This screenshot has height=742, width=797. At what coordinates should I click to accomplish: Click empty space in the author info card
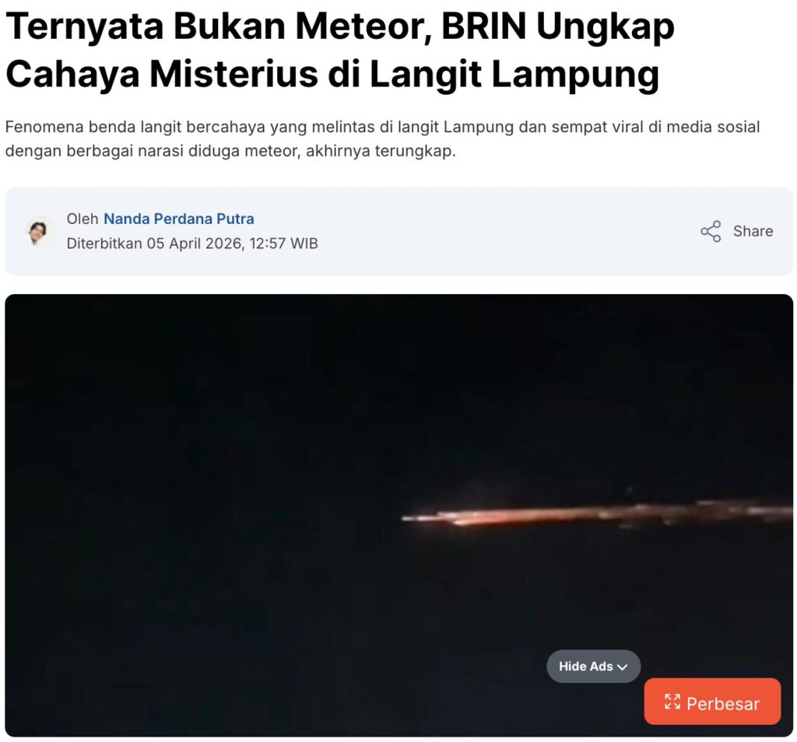click(x=483, y=232)
